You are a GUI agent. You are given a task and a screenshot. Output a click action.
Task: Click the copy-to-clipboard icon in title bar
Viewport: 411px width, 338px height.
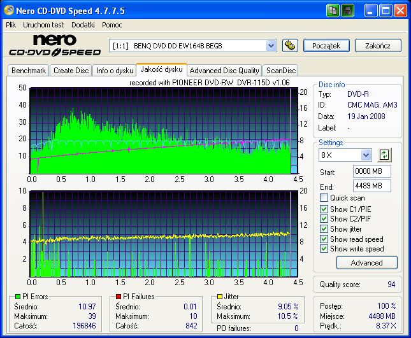[x=333, y=11]
